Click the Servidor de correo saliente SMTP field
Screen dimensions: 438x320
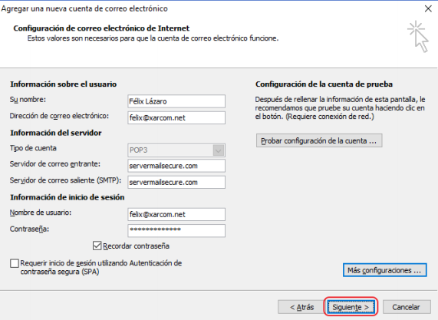(176, 182)
